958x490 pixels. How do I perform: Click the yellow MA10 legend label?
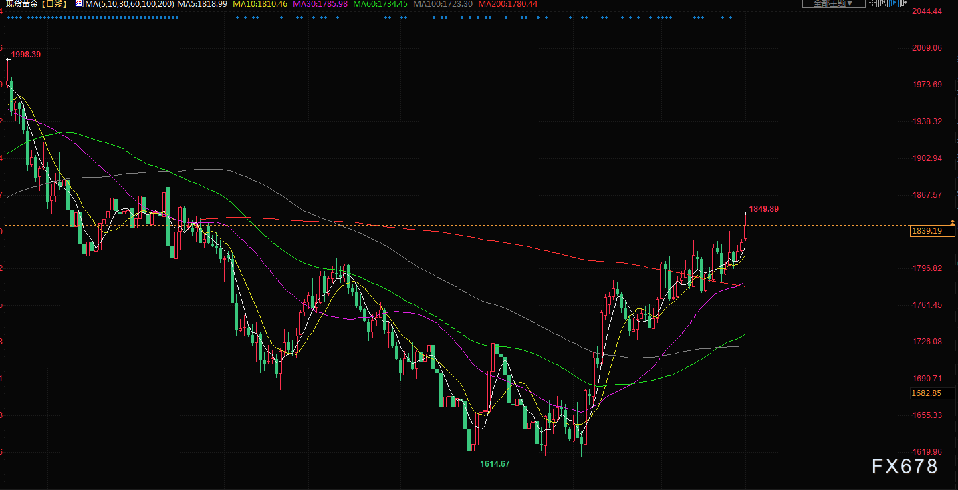point(260,4)
